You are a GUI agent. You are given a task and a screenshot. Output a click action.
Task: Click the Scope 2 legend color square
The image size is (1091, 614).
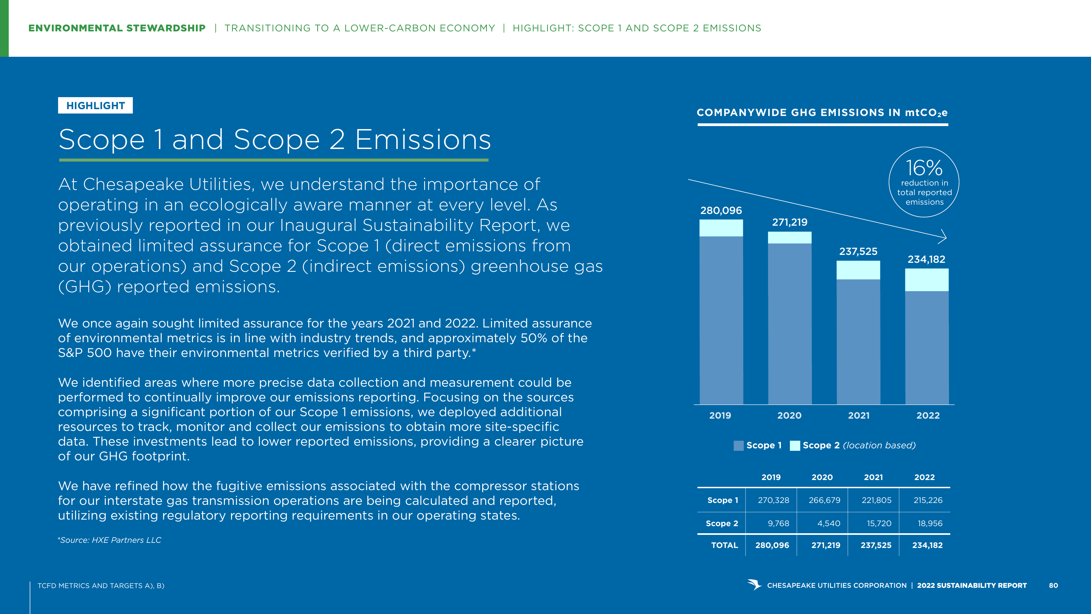(x=795, y=446)
